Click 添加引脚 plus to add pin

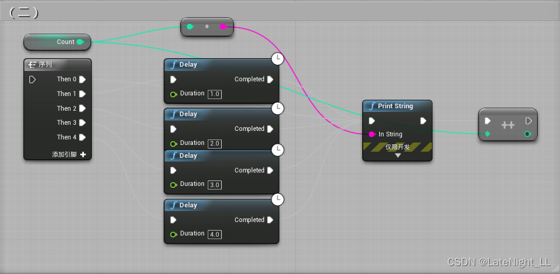click(83, 155)
